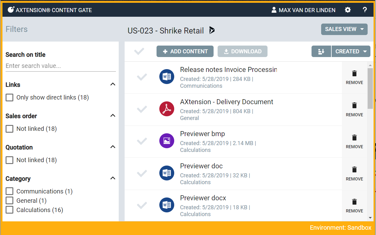Open the settings gear icon
This screenshot has height=235, width=376.
click(x=348, y=10)
